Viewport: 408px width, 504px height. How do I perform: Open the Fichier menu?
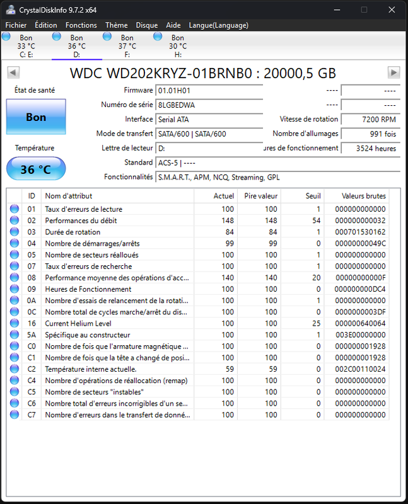(16, 25)
